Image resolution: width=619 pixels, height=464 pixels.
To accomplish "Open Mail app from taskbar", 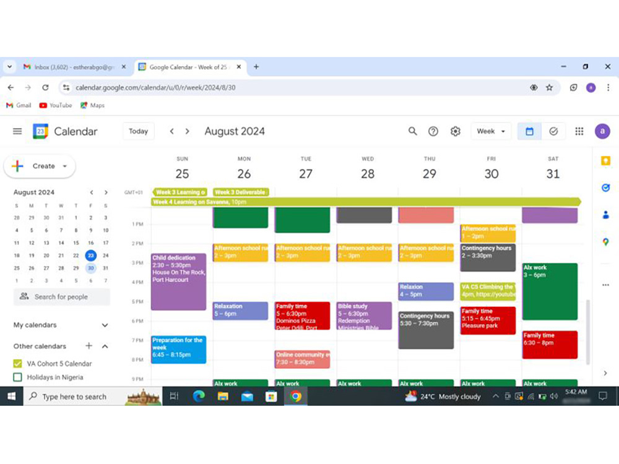I will [247, 396].
